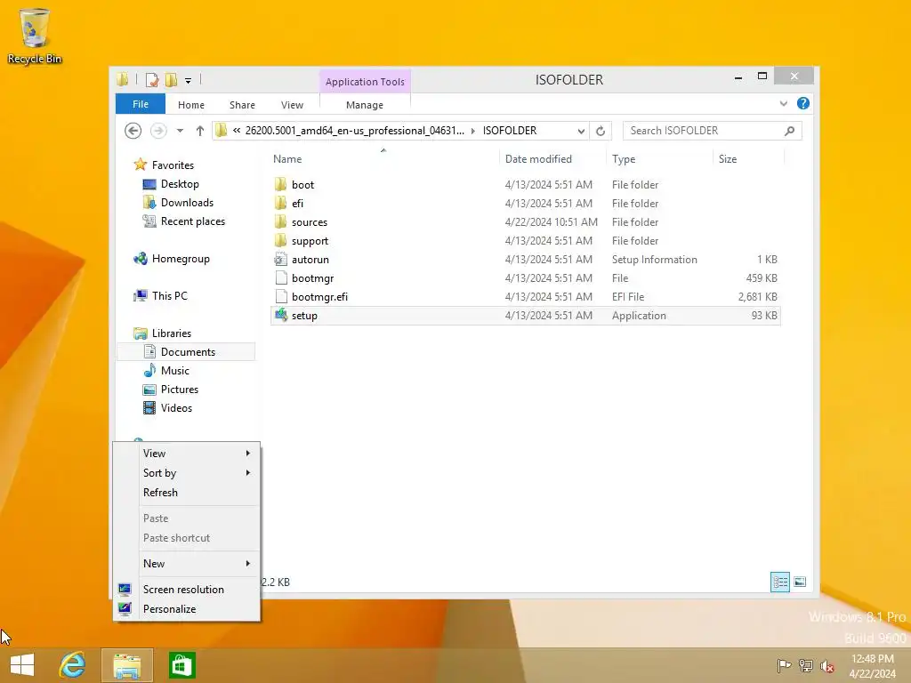Go up one folder level arrow

coord(200,131)
